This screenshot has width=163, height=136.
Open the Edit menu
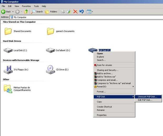pos(10,6)
